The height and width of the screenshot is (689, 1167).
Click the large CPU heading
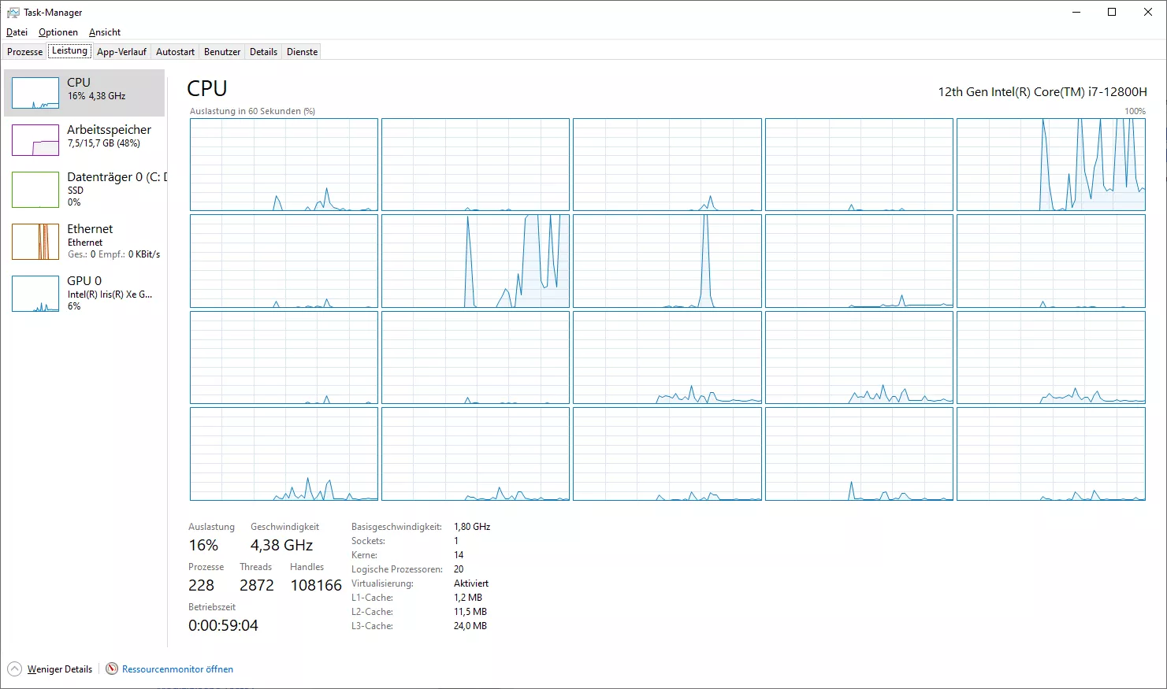coord(207,88)
